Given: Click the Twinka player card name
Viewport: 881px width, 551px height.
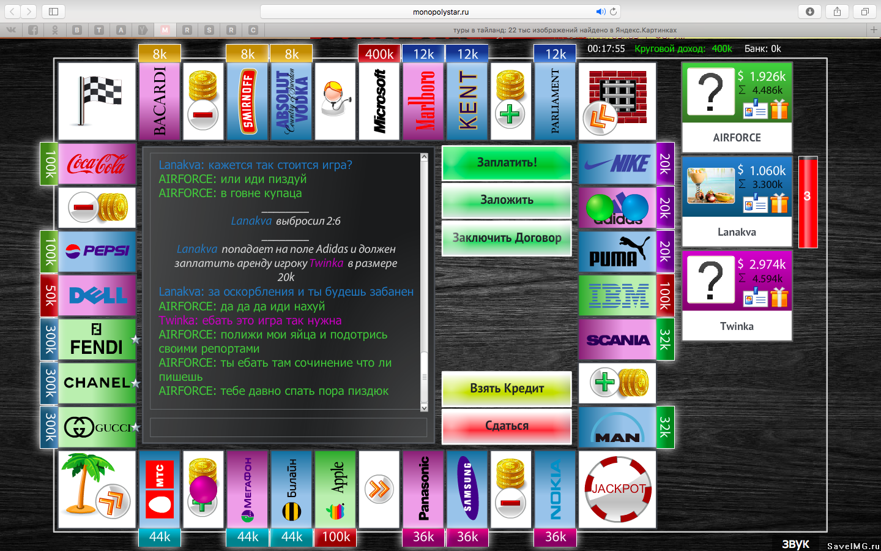Looking at the screenshot, I should pos(737,326).
